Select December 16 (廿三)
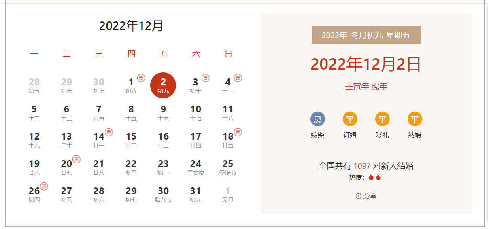Image resolution: width=491 pixels, height=229 pixels. 163,140
